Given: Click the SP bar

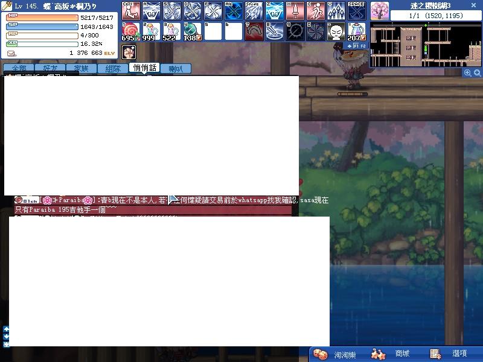Looking at the screenshot, I should [x=42, y=27].
